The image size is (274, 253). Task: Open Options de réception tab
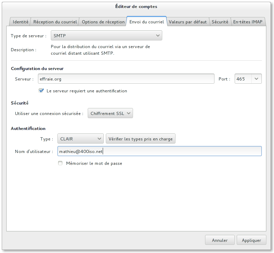[x=103, y=22]
